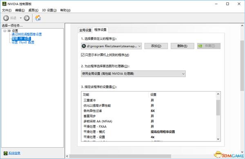Open the 帮助(H) menu

65,10
